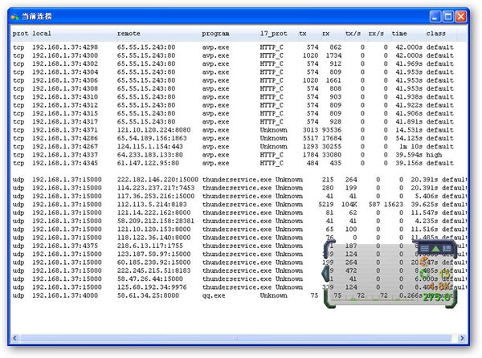482x358 pixels.
Task: Click the green 275.0 speed readout on the widget
Action: coord(436,297)
